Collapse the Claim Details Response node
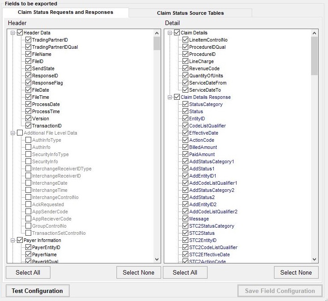 click(170, 97)
